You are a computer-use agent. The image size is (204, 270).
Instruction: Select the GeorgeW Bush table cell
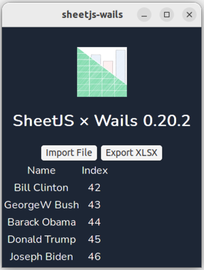pyautogui.click(x=42, y=205)
